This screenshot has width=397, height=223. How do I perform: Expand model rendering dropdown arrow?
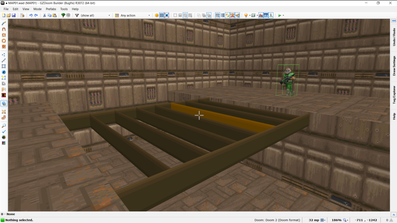coord(257,15)
